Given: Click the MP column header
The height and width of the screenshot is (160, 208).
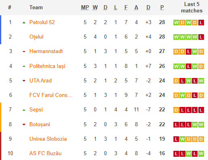Looking at the screenshot, I should pyautogui.click(x=85, y=8).
